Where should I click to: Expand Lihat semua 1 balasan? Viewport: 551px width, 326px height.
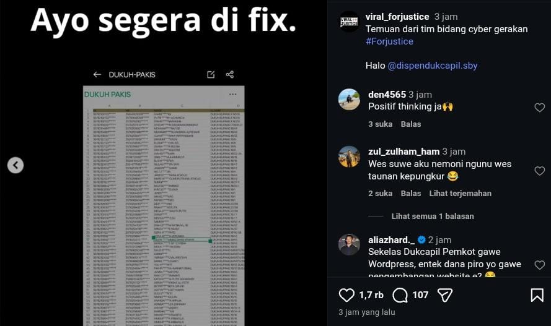coord(433,217)
